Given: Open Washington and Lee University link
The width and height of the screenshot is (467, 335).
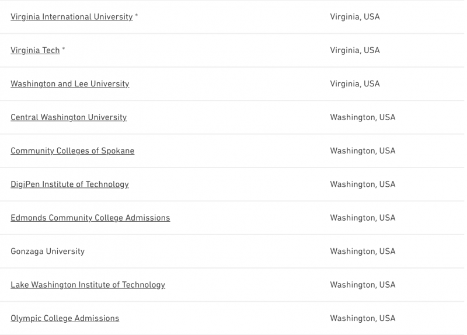Looking at the screenshot, I should point(69,84).
